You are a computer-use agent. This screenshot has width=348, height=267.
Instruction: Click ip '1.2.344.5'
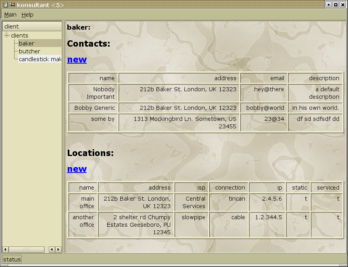click(268, 217)
